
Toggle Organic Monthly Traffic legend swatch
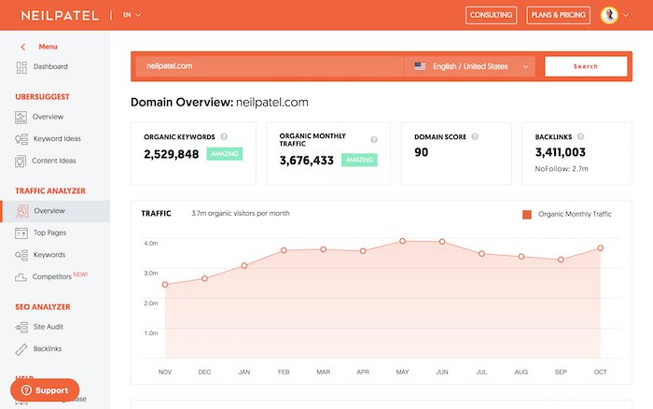click(527, 214)
